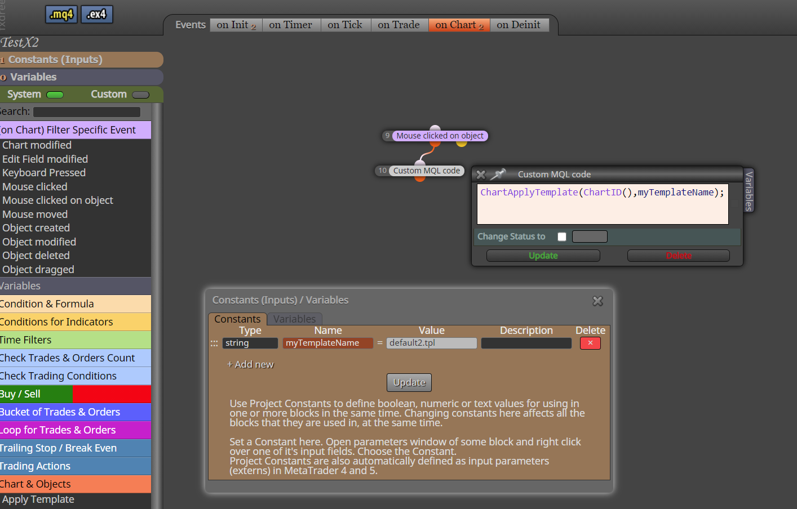Close the Constants (Inputs) / Variables dialog
The image size is (797, 509).
pos(598,301)
